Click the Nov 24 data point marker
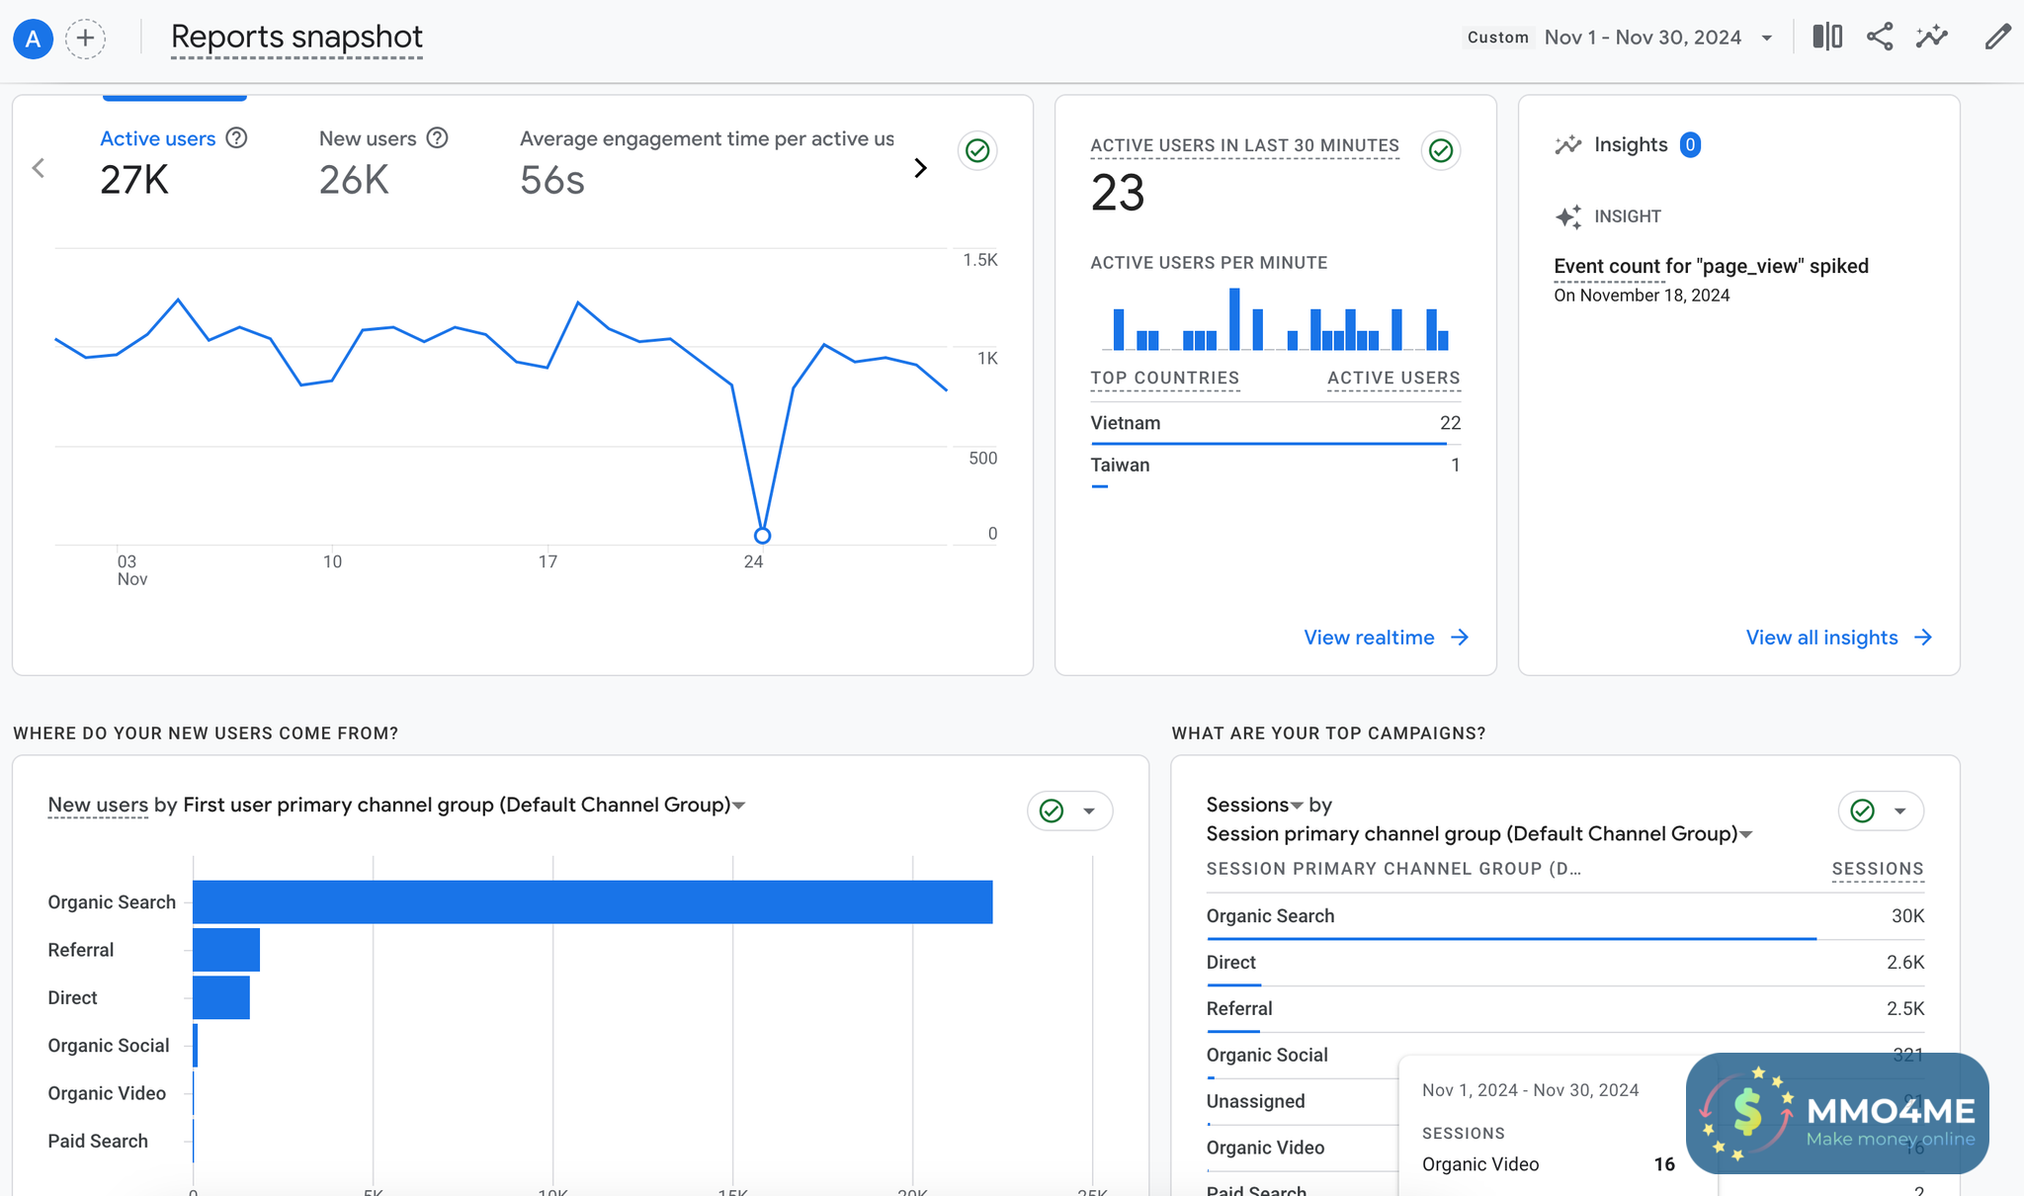2024x1196 pixels. [762, 536]
